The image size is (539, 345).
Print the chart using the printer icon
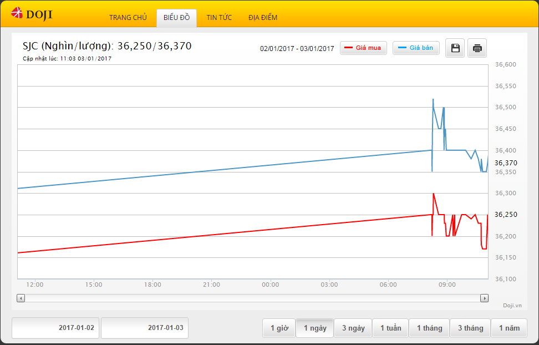tap(477, 48)
